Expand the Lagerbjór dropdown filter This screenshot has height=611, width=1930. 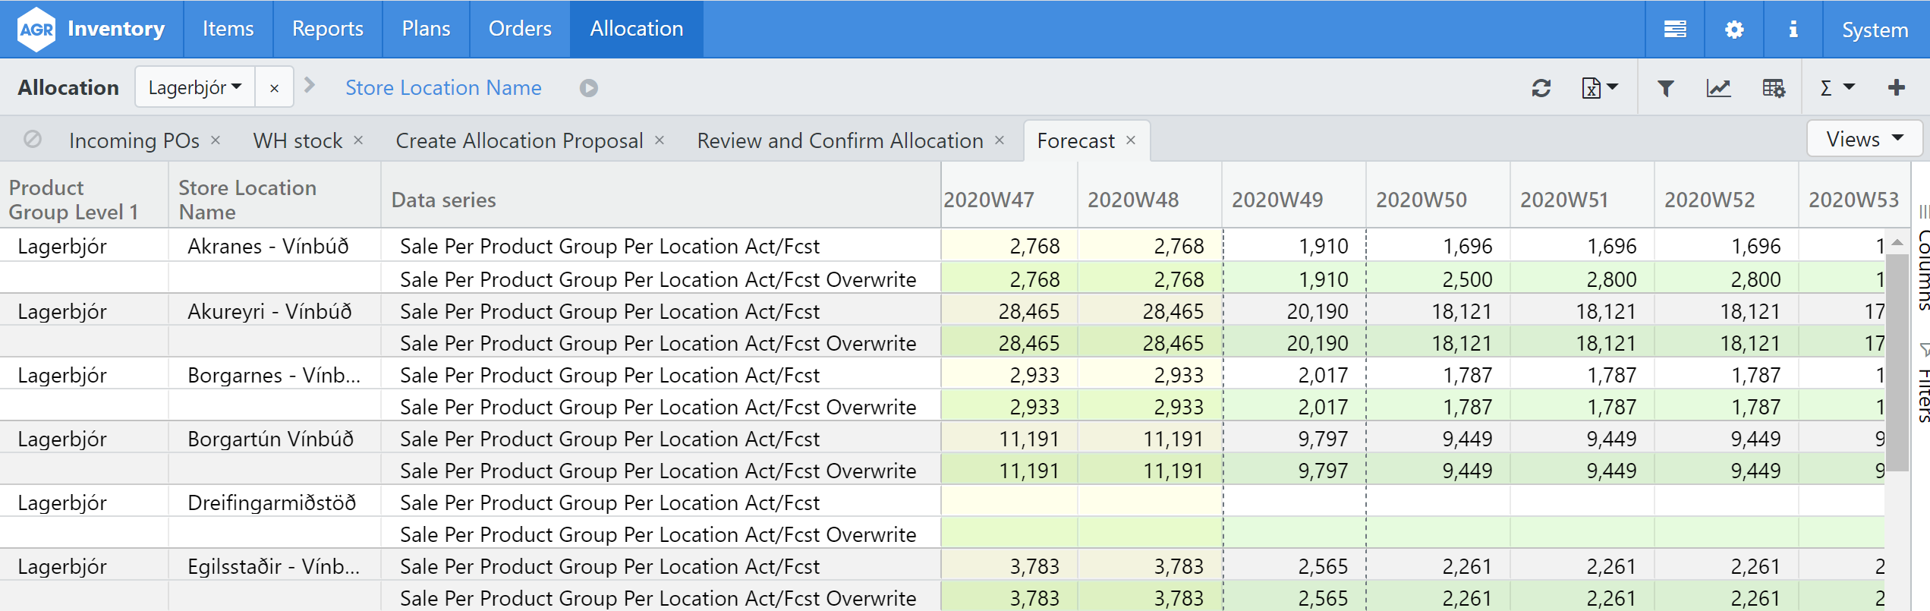[x=195, y=88]
